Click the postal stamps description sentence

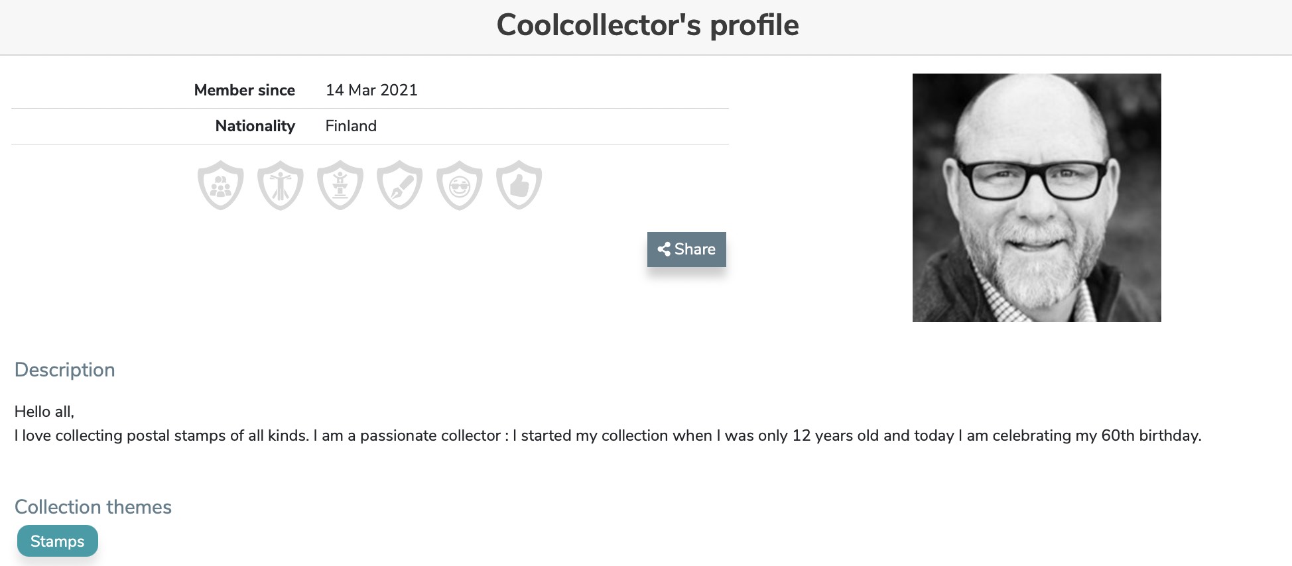pyautogui.click(x=608, y=435)
